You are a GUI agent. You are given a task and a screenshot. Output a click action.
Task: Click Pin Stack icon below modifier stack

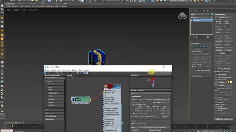(x=192, y=37)
